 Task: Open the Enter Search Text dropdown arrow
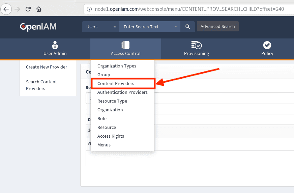pos(176,27)
